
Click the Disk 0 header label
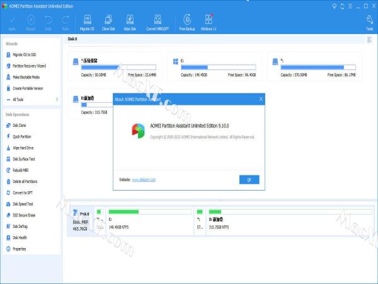tap(72, 39)
